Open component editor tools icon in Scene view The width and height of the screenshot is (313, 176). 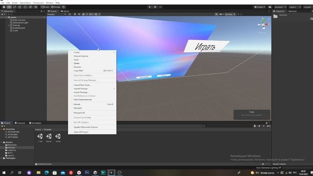pyautogui.click(x=216, y=14)
